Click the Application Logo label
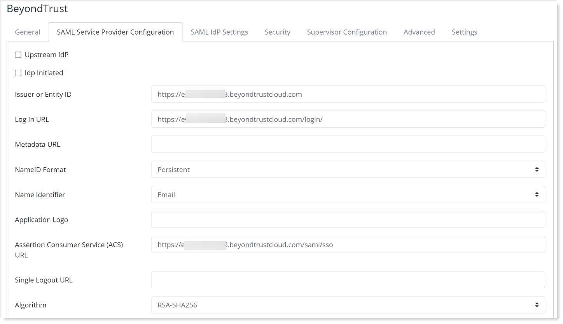 42,220
